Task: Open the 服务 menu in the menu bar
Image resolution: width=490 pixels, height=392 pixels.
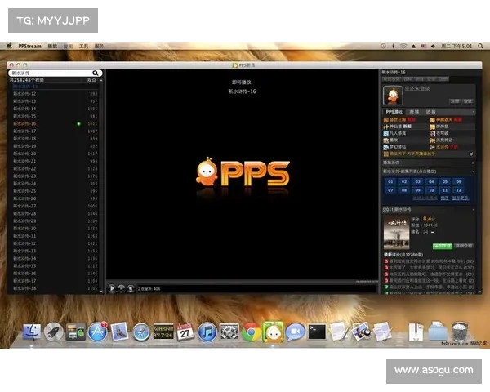Action: pos(100,46)
